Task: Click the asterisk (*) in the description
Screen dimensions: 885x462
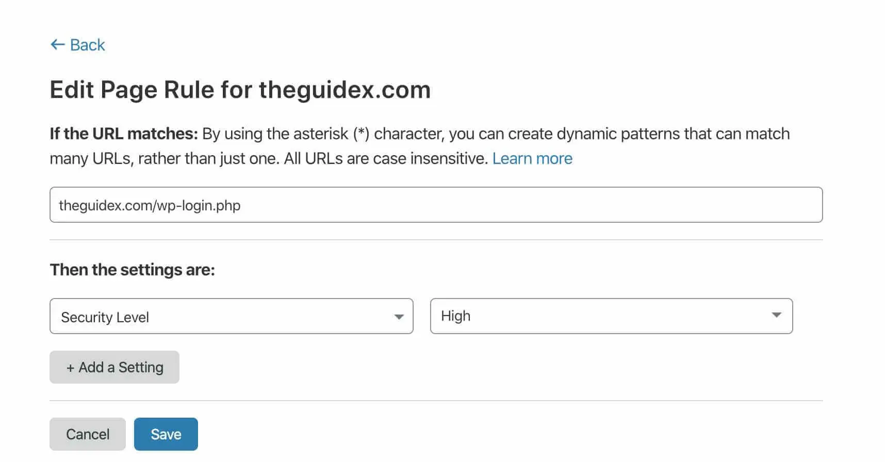Action: tap(362, 134)
